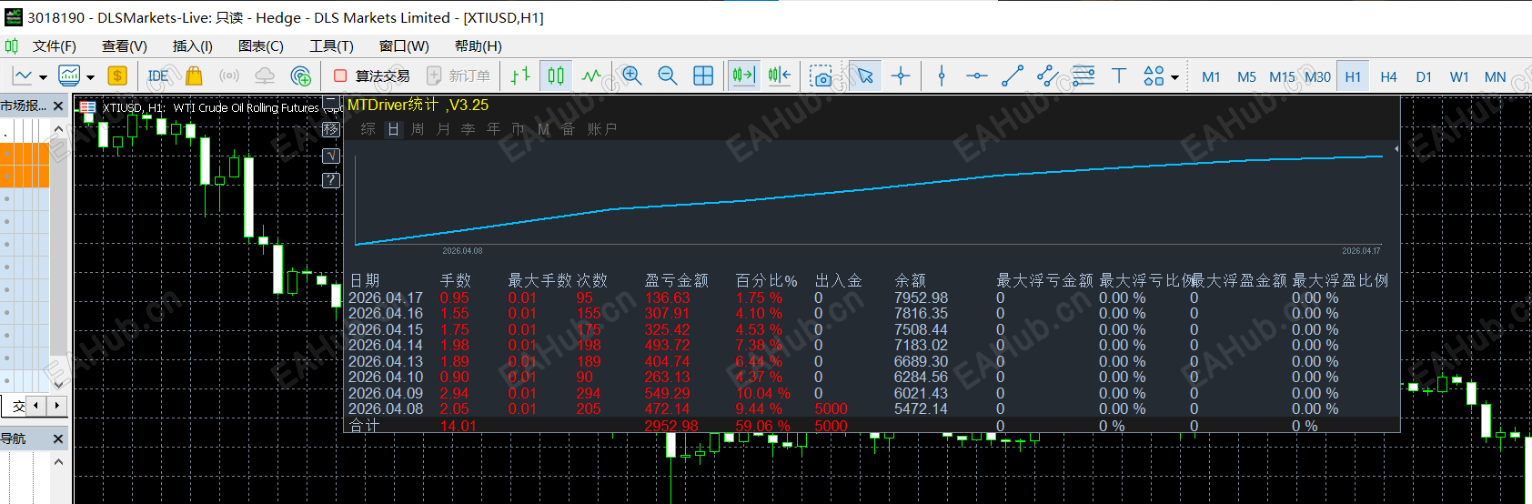Open the cloud VPS hosting icon
1532x504 pixels.
coord(265,76)
